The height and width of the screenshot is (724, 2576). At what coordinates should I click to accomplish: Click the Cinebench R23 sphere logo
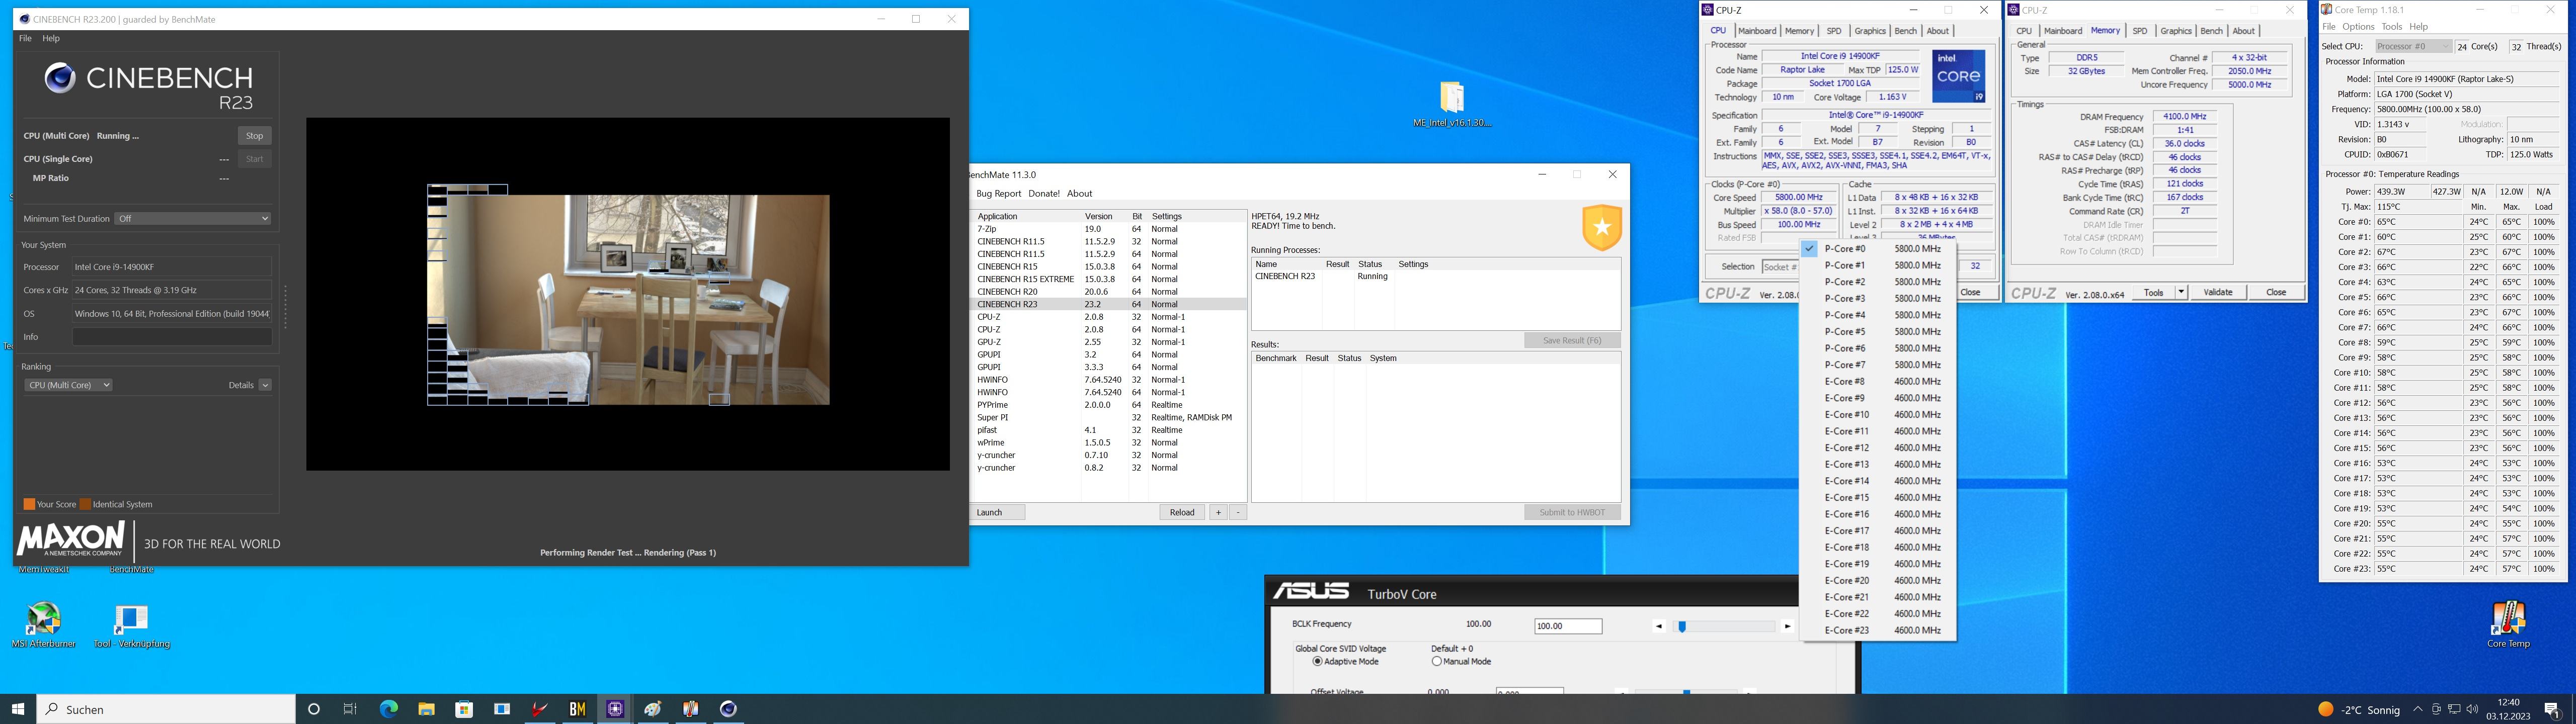click(x=59, y=78)
